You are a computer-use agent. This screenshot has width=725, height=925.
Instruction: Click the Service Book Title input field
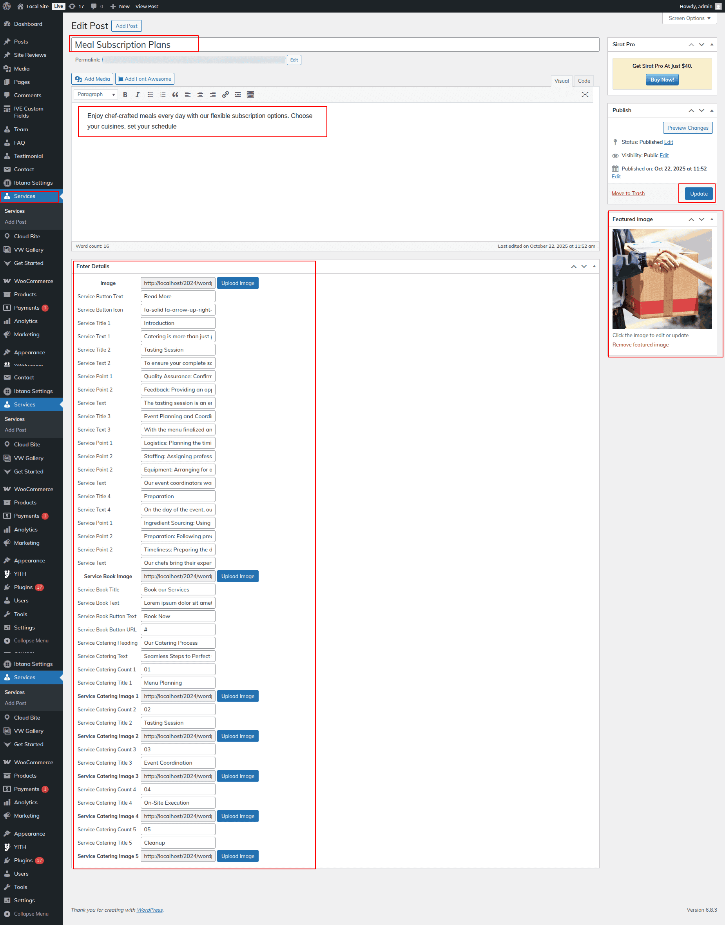(178, 589)
